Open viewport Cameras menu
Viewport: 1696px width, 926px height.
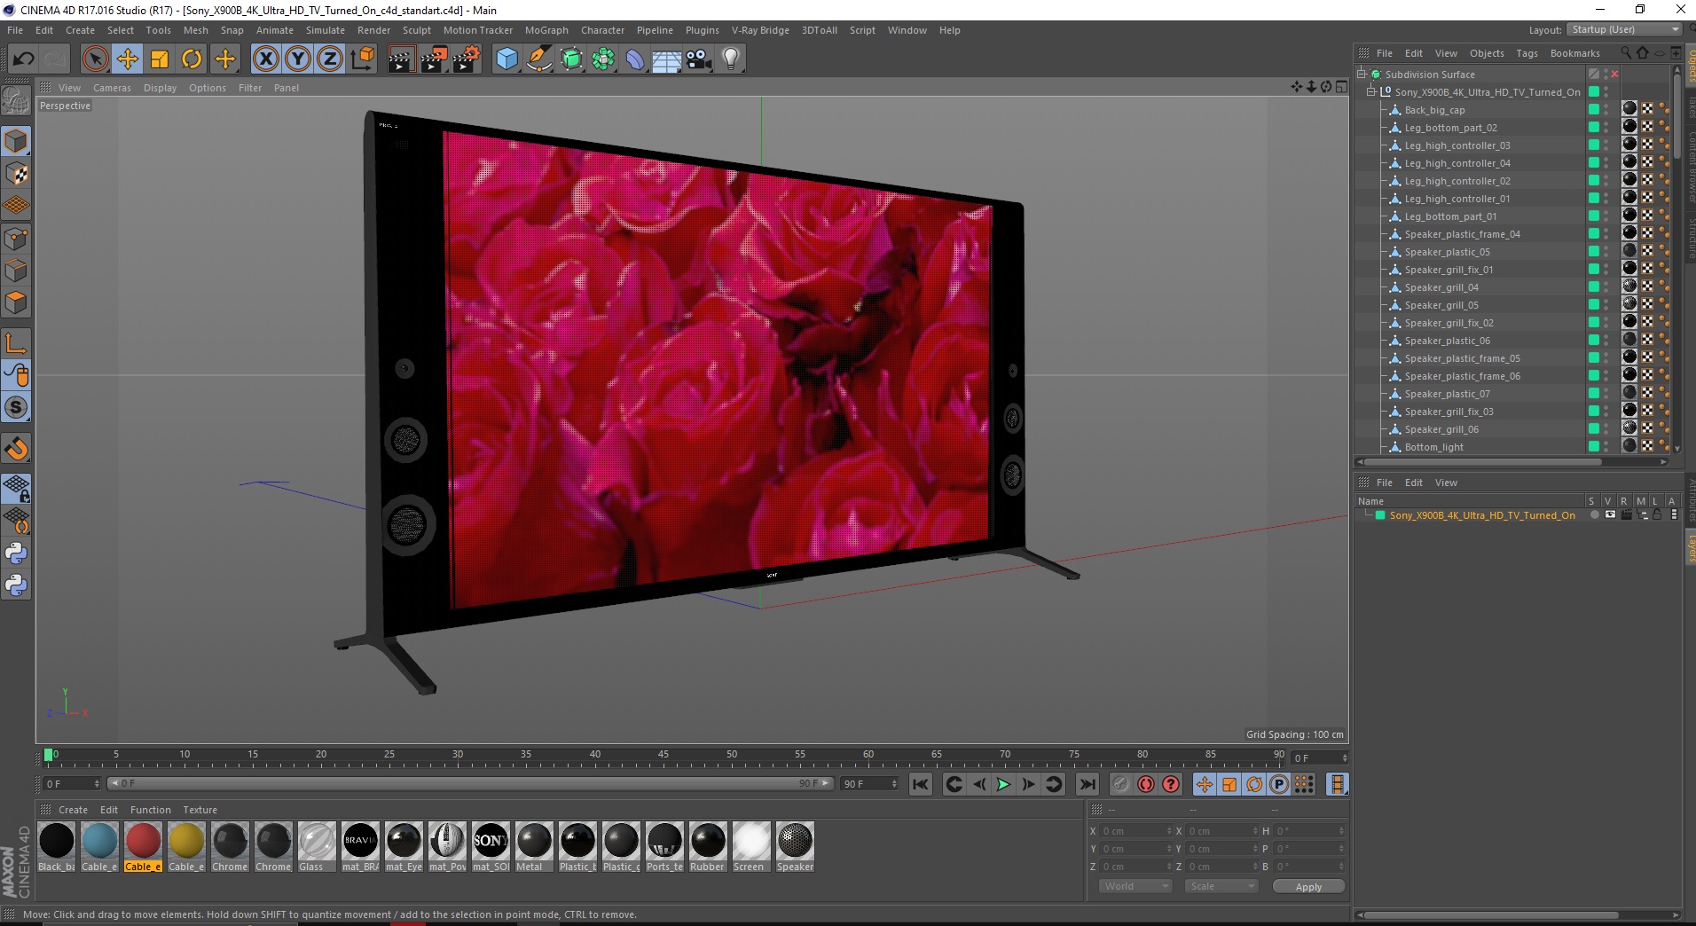(112, 88)
